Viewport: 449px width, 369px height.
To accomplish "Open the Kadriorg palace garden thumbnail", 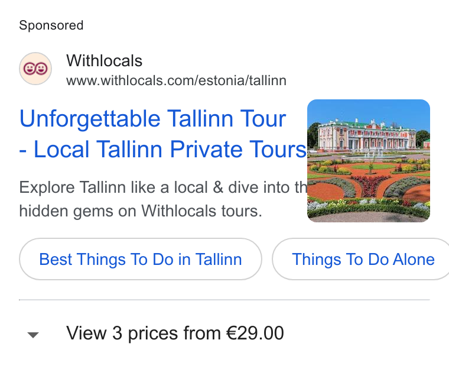I will point(369,161).
